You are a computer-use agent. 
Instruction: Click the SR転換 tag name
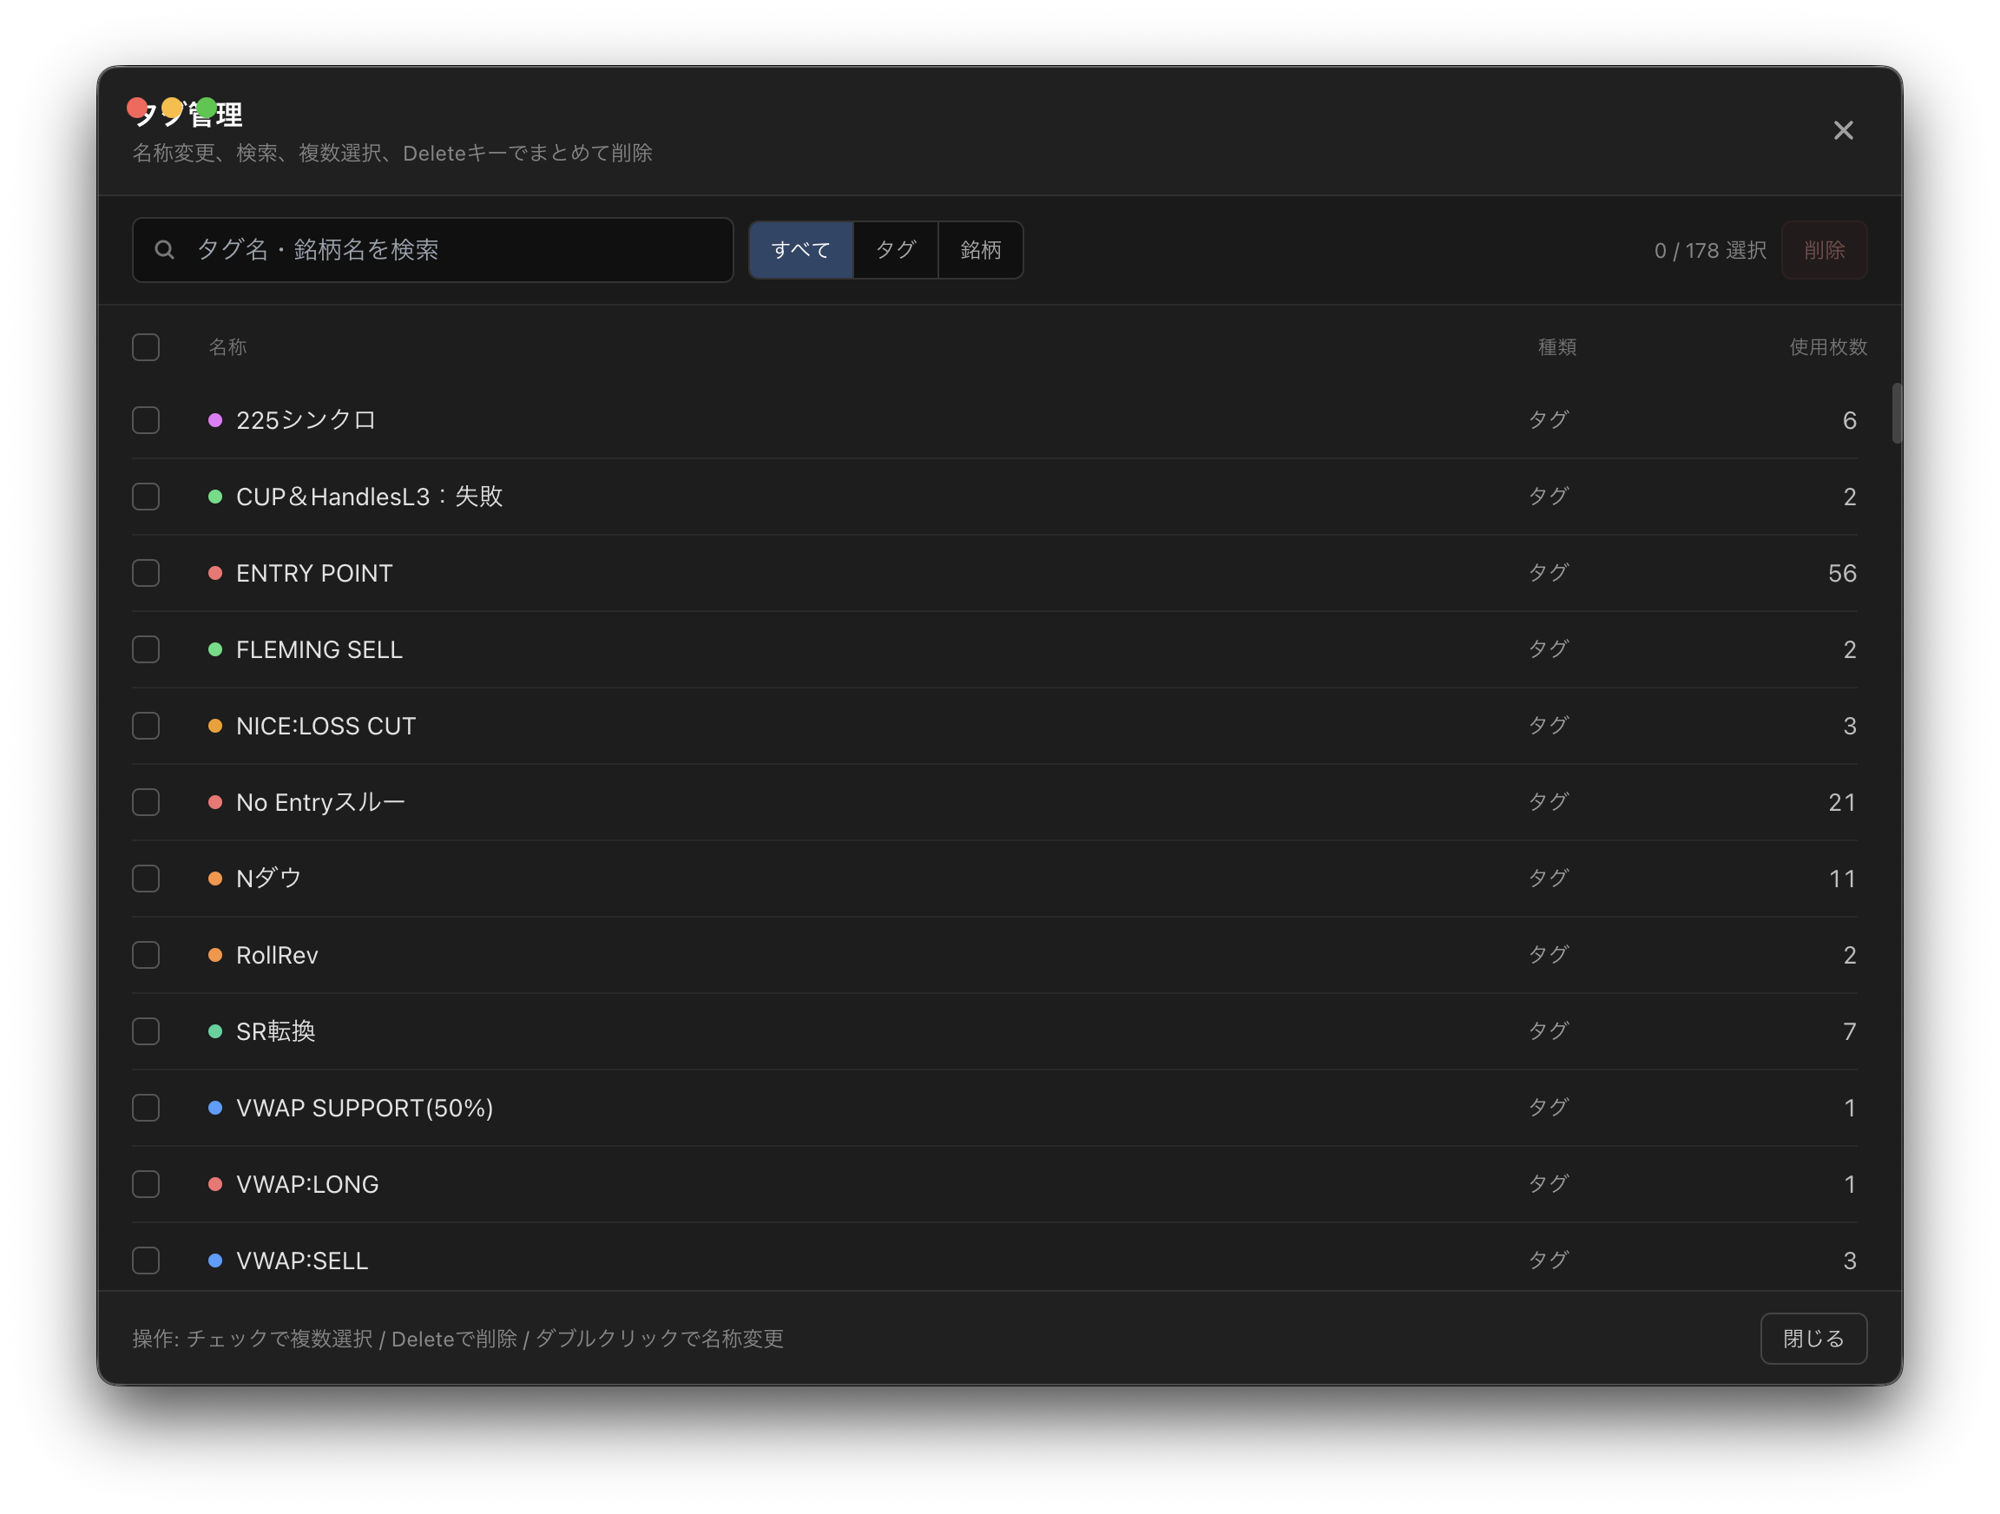tap(276, 1031)
